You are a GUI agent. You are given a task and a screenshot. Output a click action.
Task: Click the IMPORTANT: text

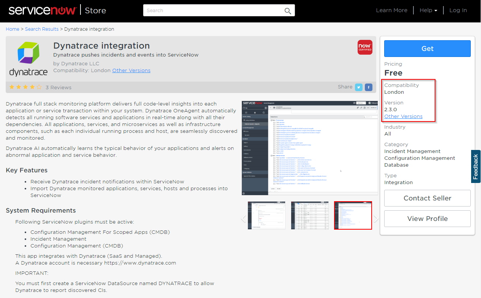32,273
